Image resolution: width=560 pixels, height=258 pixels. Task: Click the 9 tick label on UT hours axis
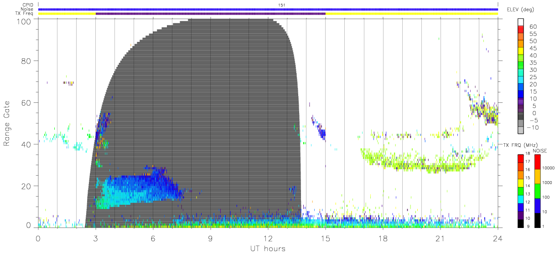coord(211,238)
